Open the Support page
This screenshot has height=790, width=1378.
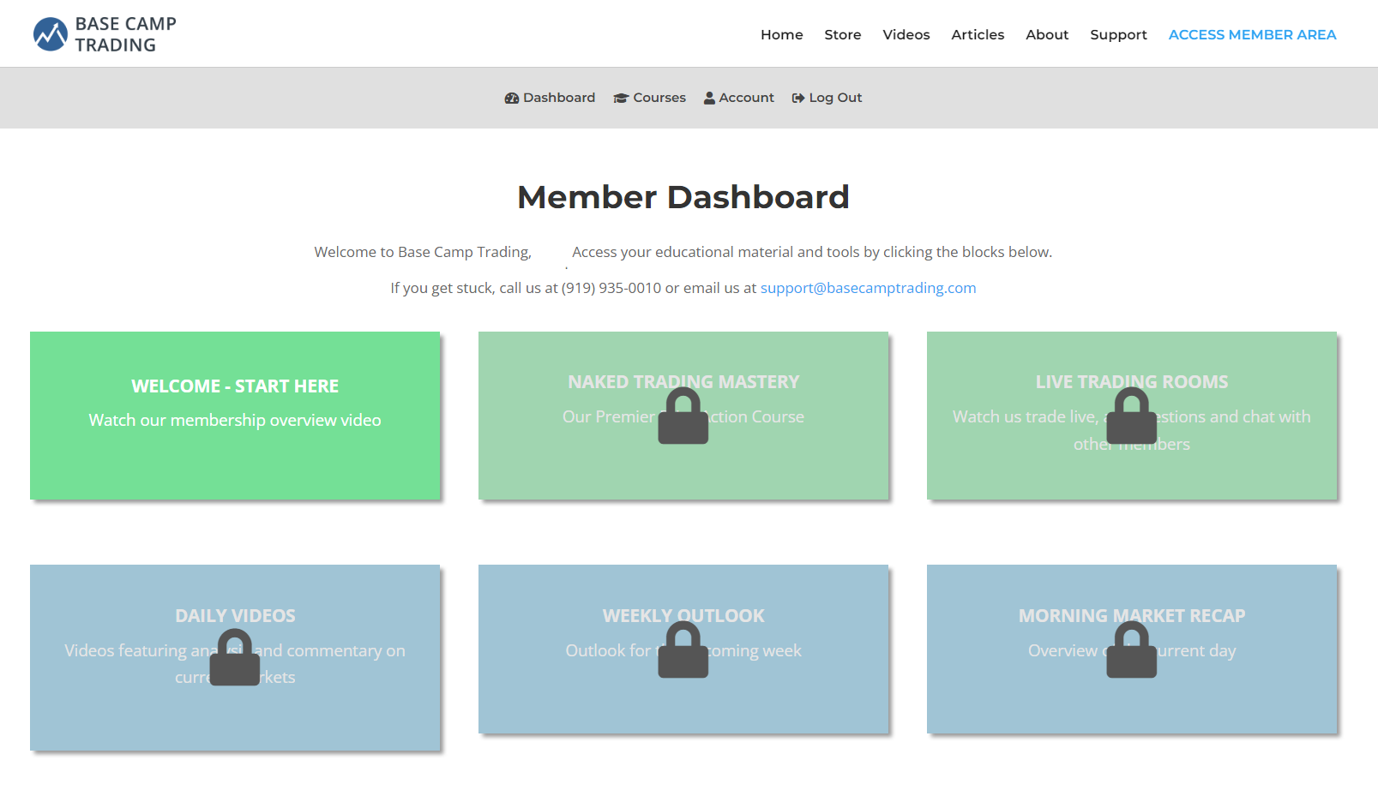1118,34
